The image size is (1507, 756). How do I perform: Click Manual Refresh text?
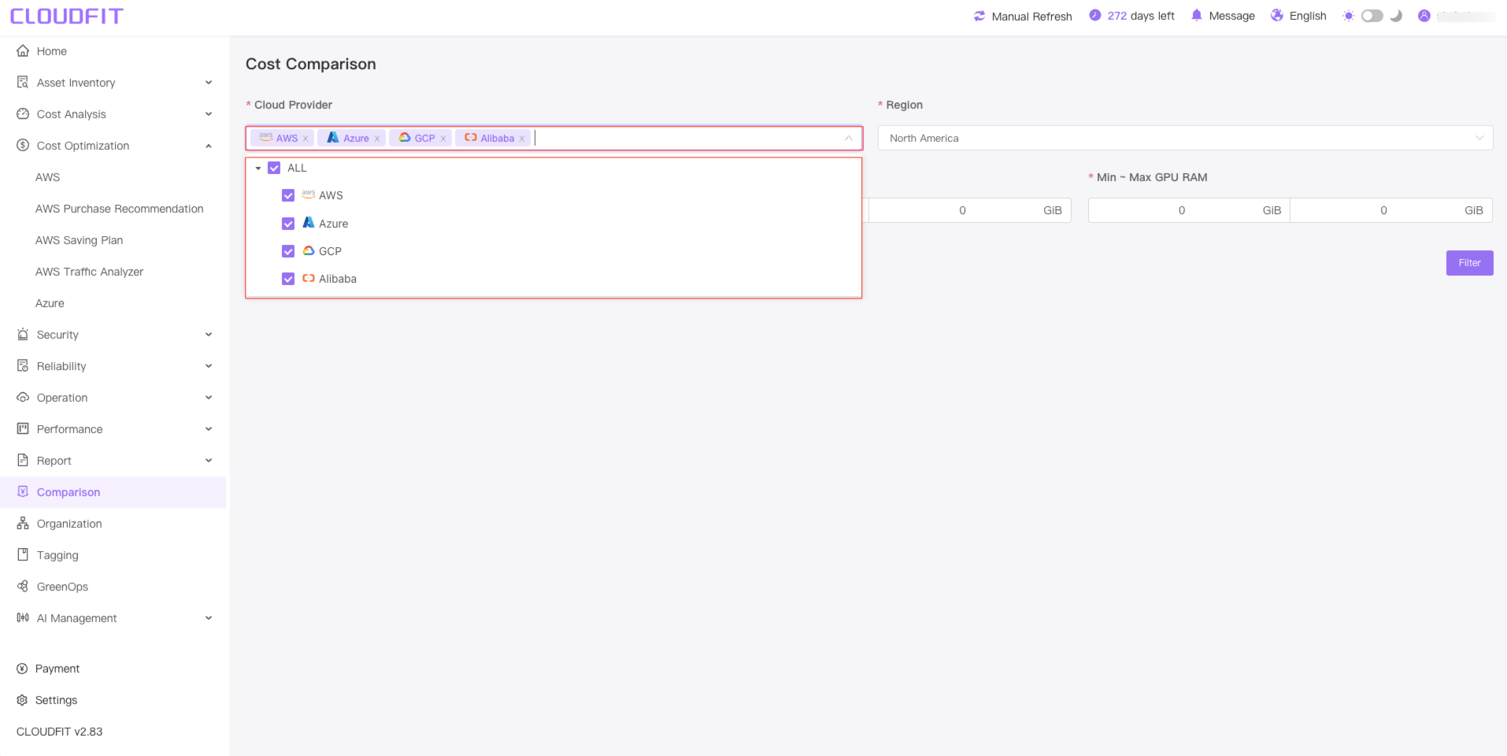coord(1031,17)
